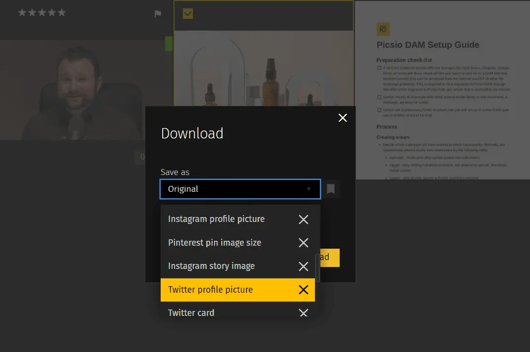Click the Preparation check-list heading
The height and width of the screenshot is (352, 530).
click(x=404, y=60)
